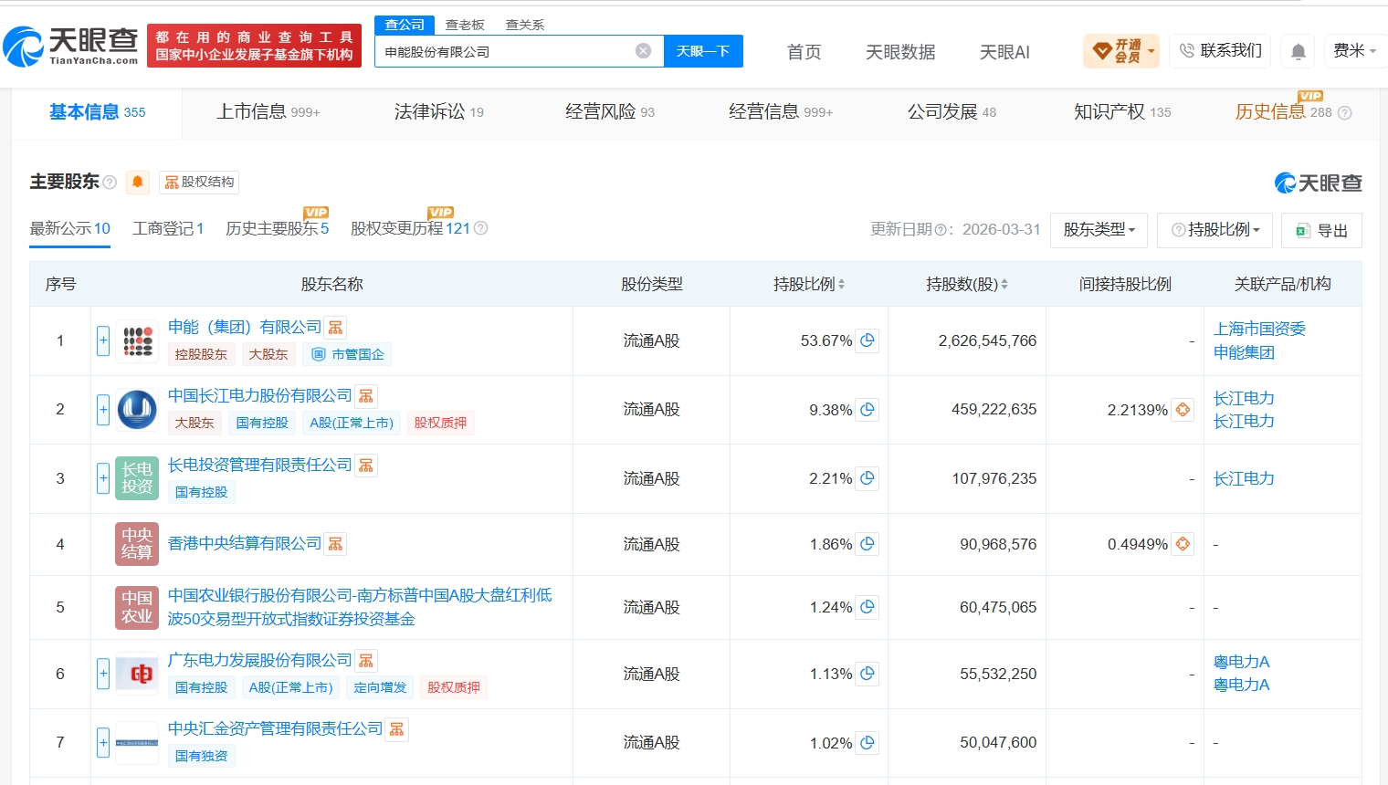Expand the row for 申能(集团)有限公司
This screenshot has width=1388, height=785.
coord(103,340)
